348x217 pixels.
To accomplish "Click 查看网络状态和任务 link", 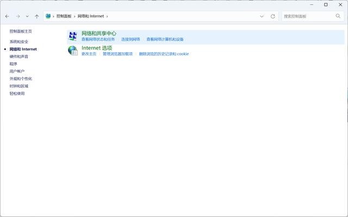I will [x=98, y=39].
